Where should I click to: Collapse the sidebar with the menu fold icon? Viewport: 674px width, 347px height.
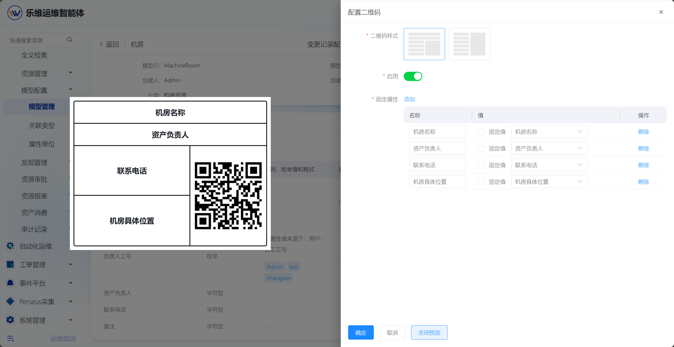10,339
